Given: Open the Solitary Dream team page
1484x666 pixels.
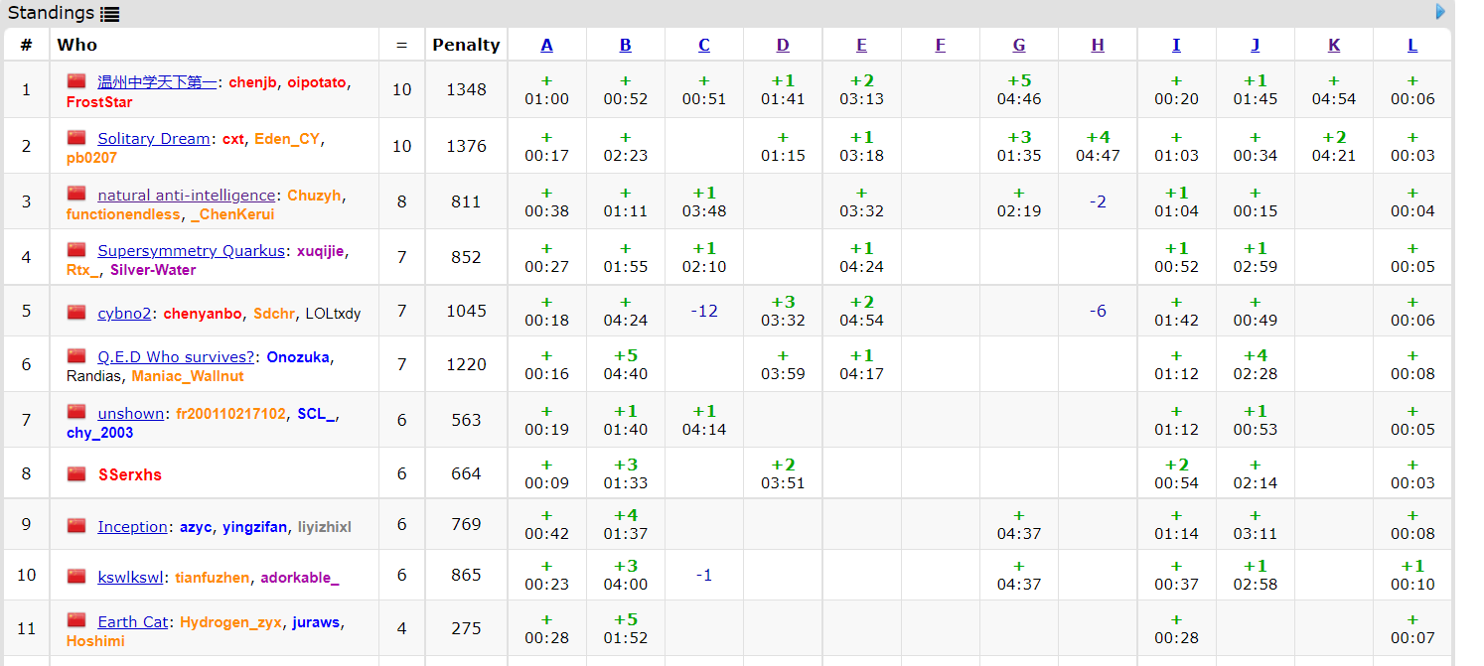Looking at the screenshot, I should (x=153, y=139).
